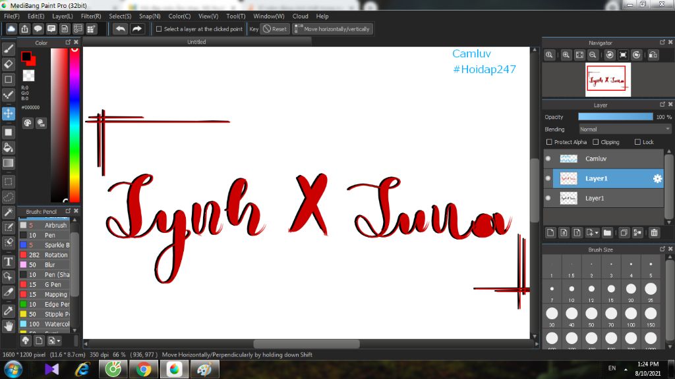Select the Camluv layer
Viewport: 675px width, 379px height.
coord(603,159)
